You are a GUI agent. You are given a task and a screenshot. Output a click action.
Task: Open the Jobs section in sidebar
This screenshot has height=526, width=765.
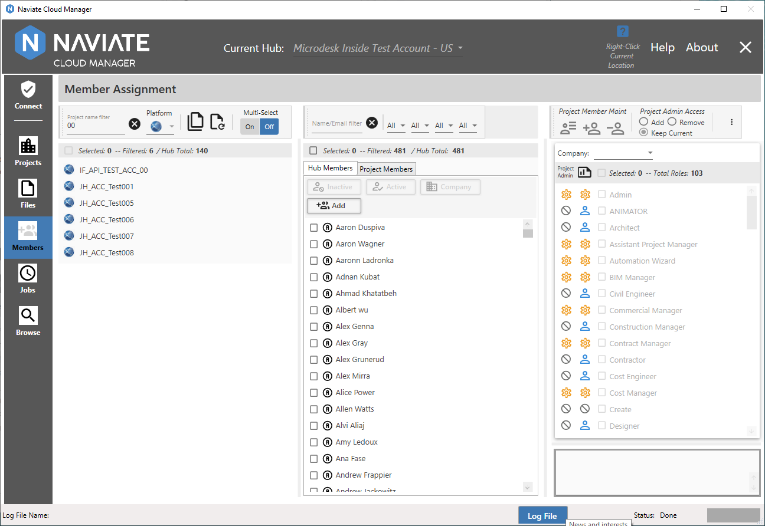coord(28,280)
